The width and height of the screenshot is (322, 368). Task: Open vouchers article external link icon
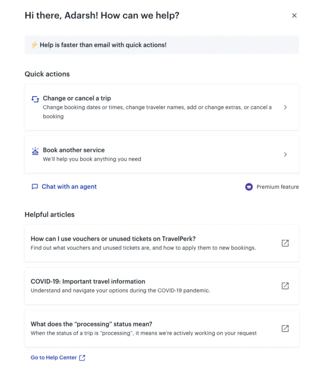click(285, 243)
